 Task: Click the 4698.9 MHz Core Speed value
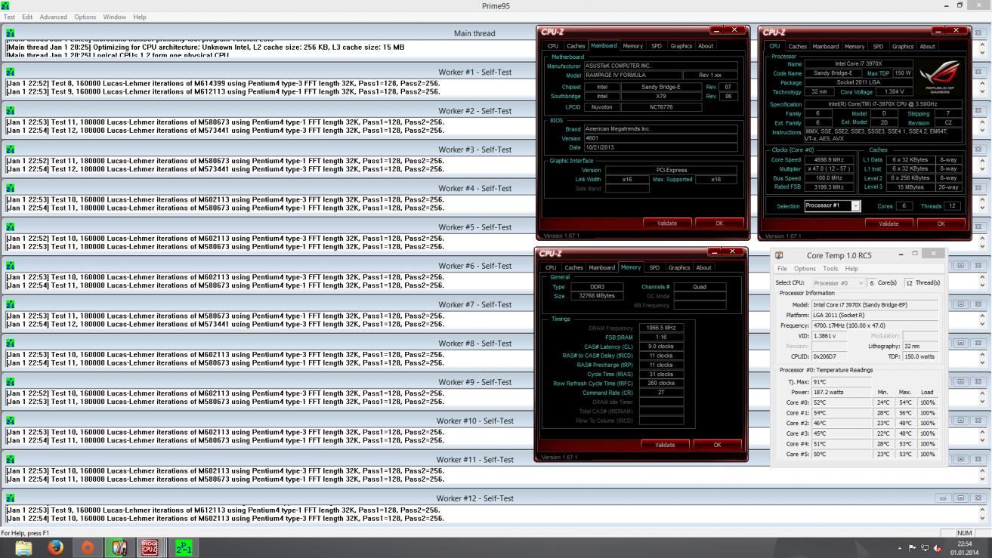[x=827, y=160]
